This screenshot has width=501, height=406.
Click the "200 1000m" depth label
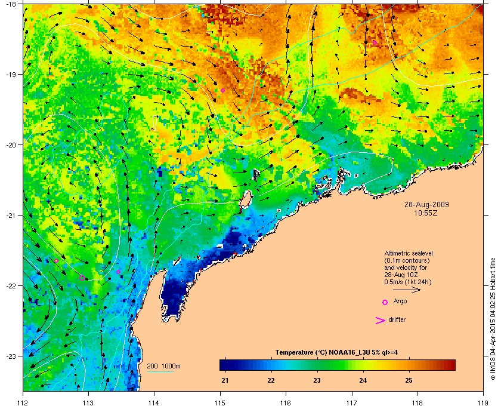coord(163,367)
